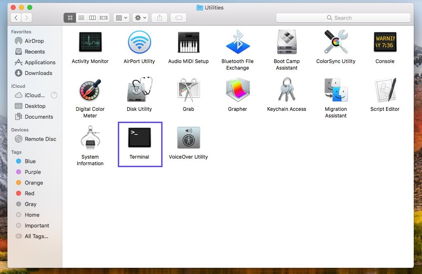Launch Grapher

point(237,90)
